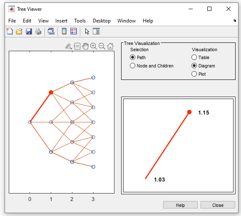Click the dock figure arrow icon
The image size is (241, 216).
[234, 20]
